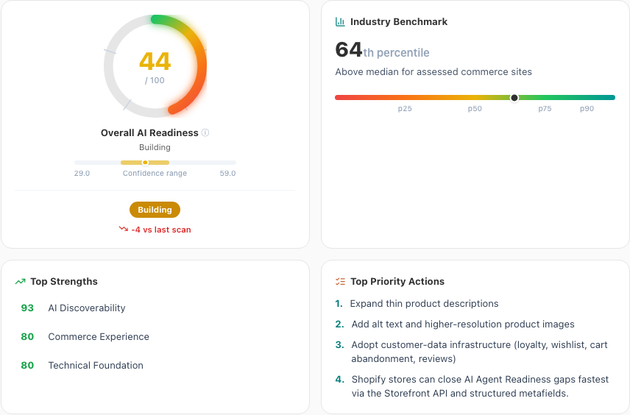Click the p90 label on benchmark scale

tap(587, 108)
